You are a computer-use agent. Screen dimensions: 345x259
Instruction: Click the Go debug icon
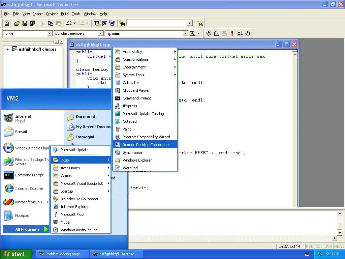(x=240, y=33)
